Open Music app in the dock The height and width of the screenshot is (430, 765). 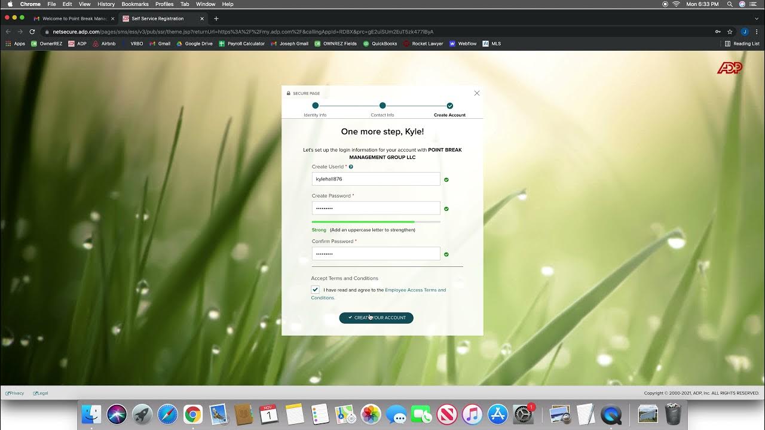pyautogui.click(x=472, y=414)
